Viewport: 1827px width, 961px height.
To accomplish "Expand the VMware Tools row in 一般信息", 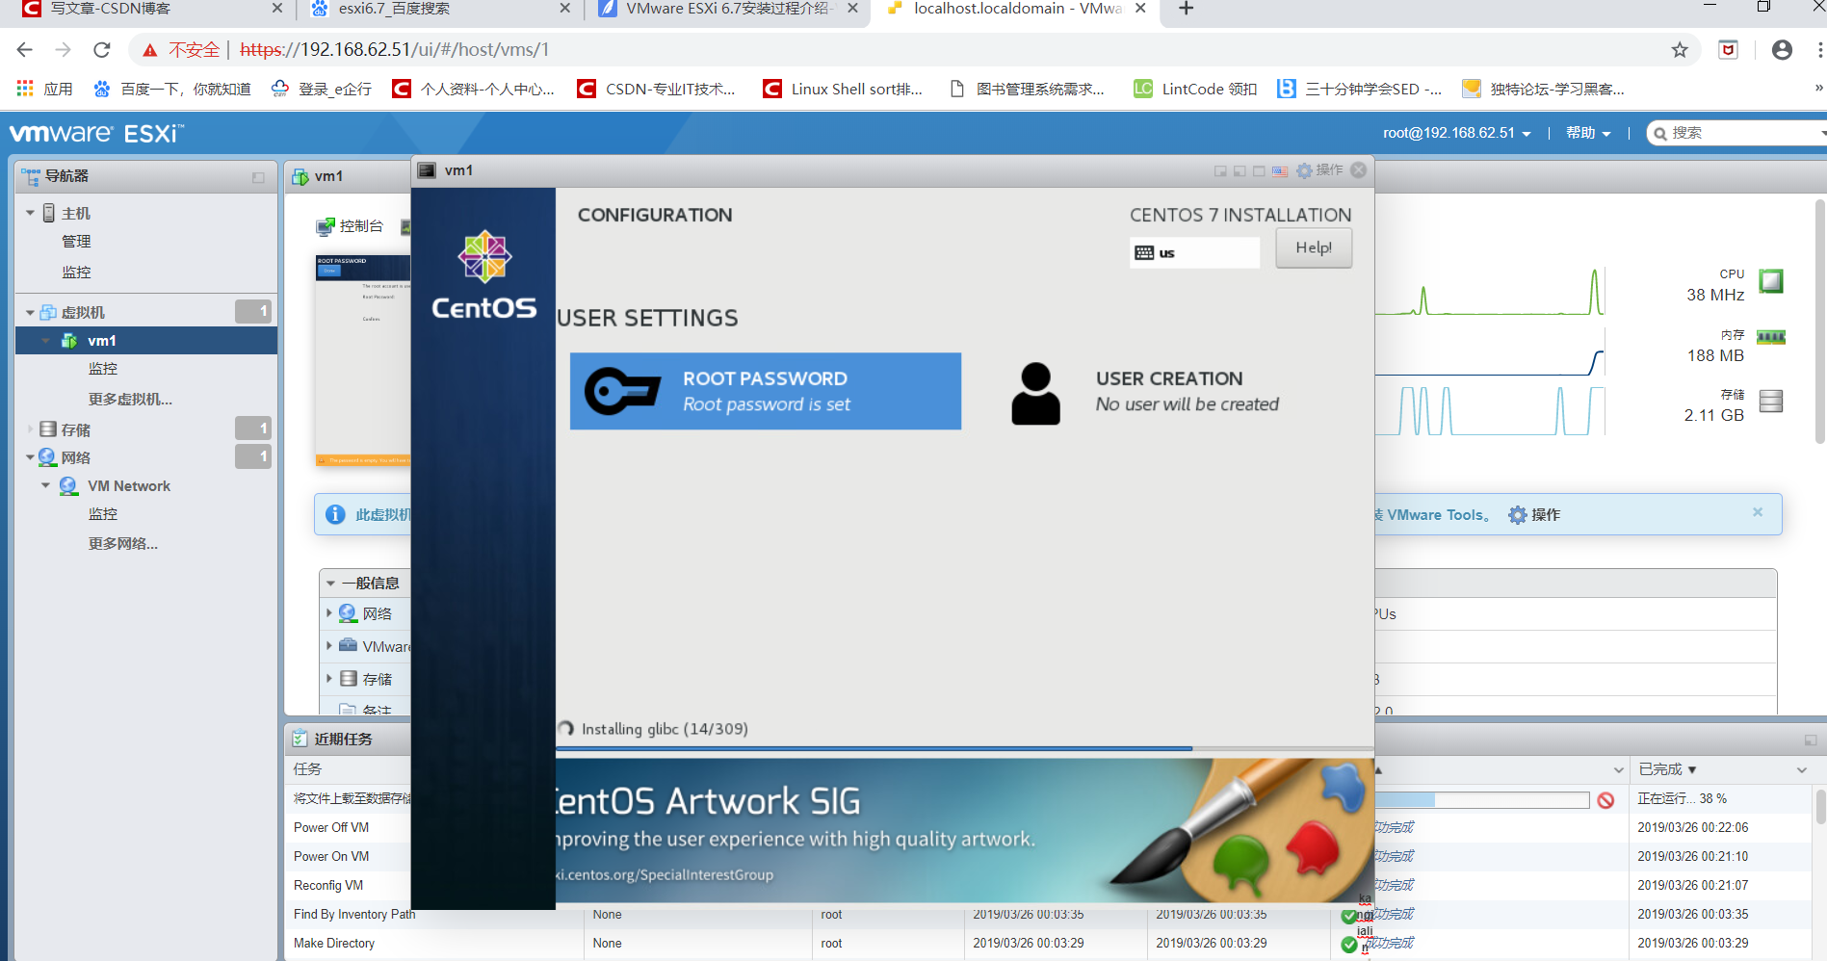I will [329, 646].
